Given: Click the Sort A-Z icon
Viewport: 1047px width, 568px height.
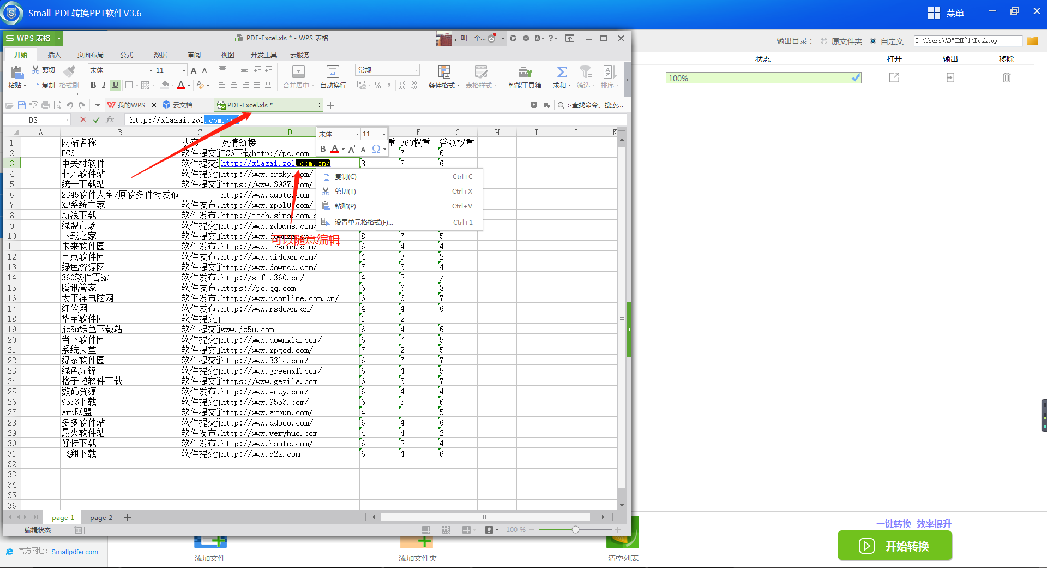Looking at the screenshot, I should pos(609,71).
